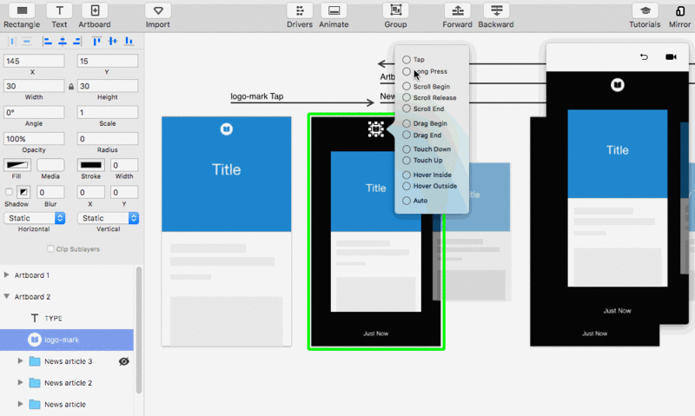Click the logo icon on the first artboard
This screenshot has height=416, width=695.
[x=227, y=129]
